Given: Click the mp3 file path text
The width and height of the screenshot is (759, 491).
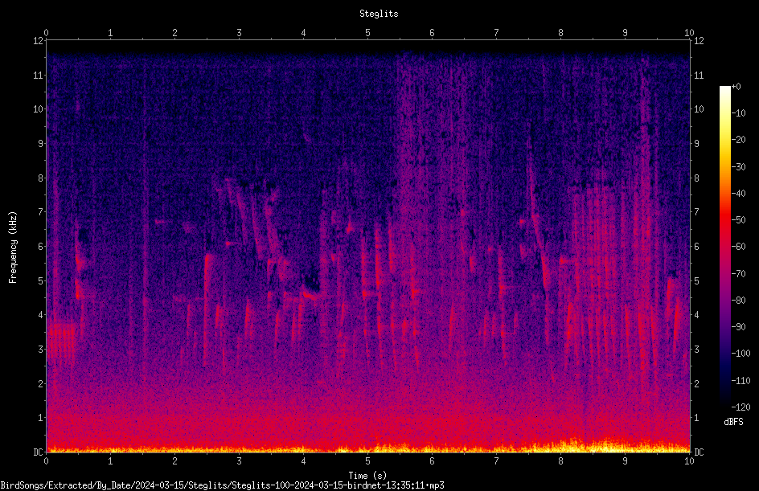Looking at the screenshot, I should tap(222, 485).
